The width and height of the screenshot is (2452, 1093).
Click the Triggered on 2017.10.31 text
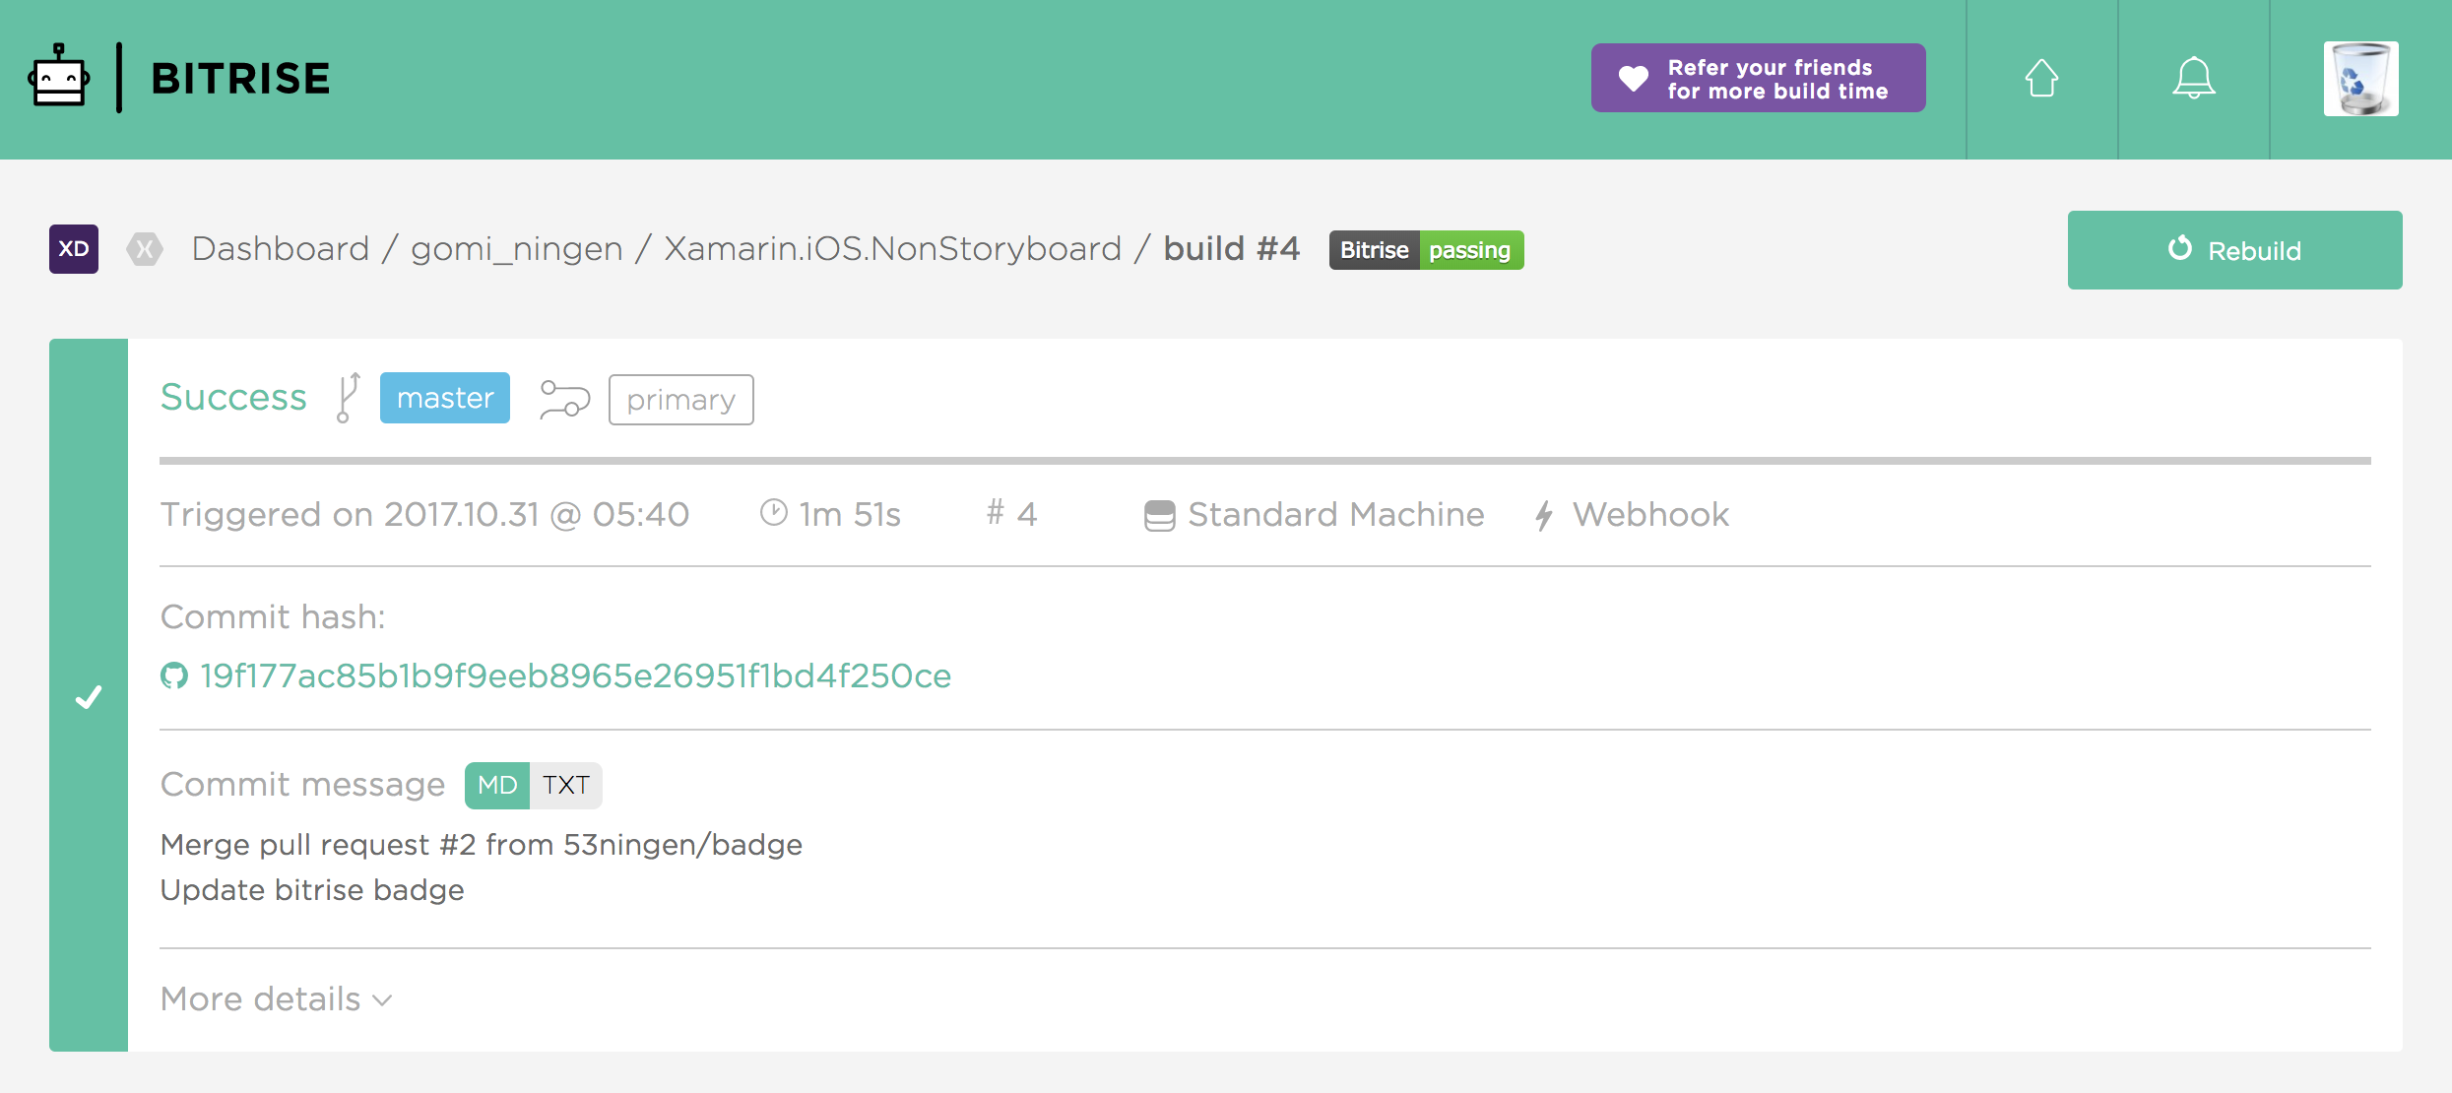(424, 514)
